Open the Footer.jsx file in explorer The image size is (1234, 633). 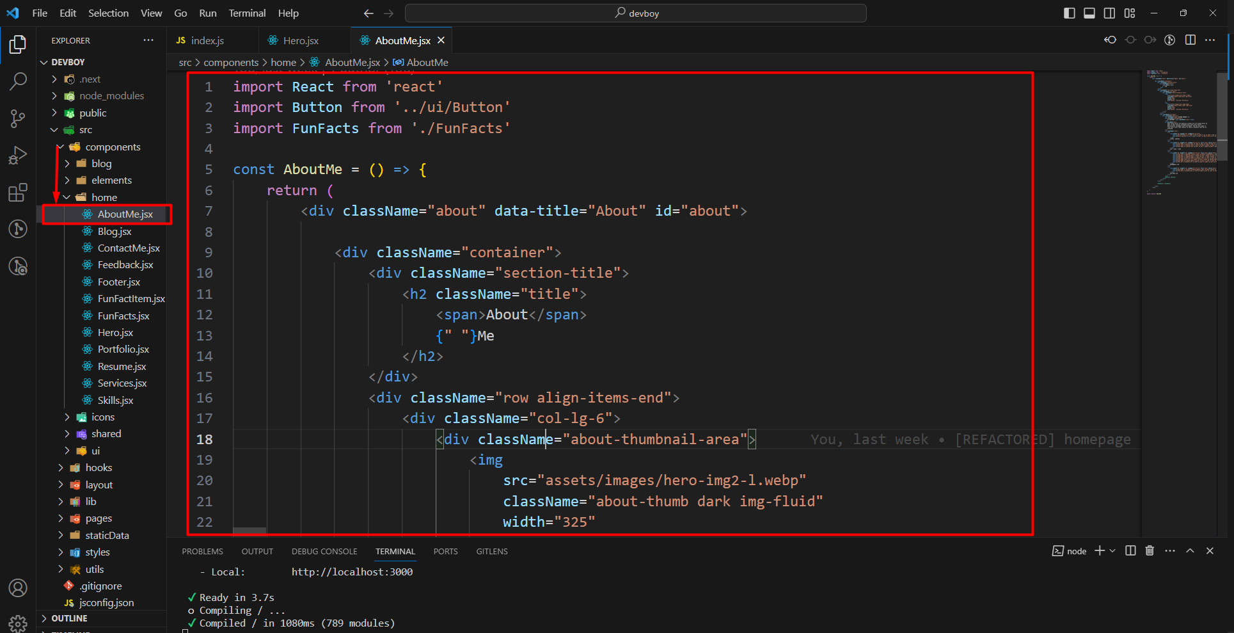[x=118, y=282]
